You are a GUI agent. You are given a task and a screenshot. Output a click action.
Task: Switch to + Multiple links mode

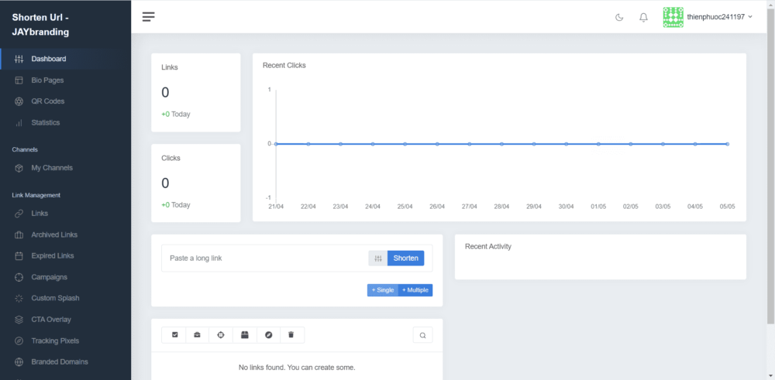point(415,290)
